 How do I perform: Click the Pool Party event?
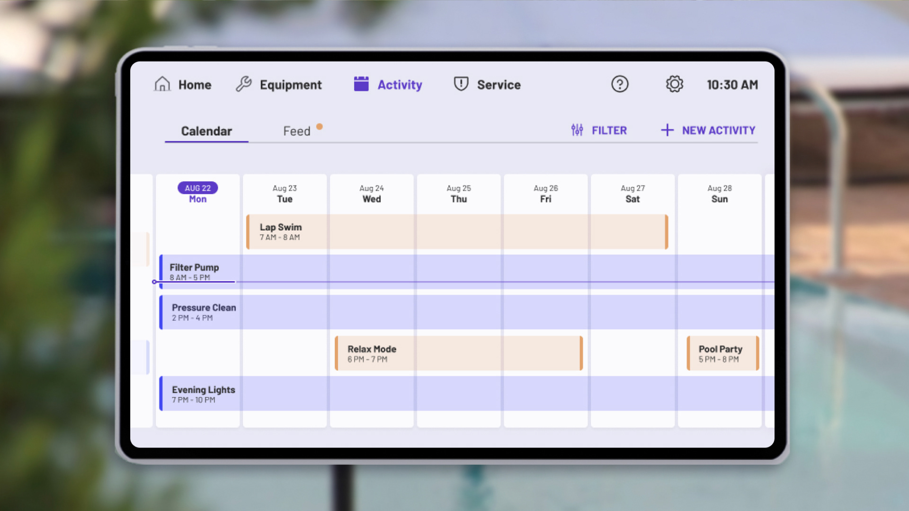[x=722, y=353]
